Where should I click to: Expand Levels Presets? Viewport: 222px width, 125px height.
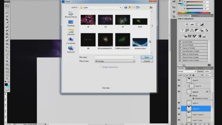180,42
